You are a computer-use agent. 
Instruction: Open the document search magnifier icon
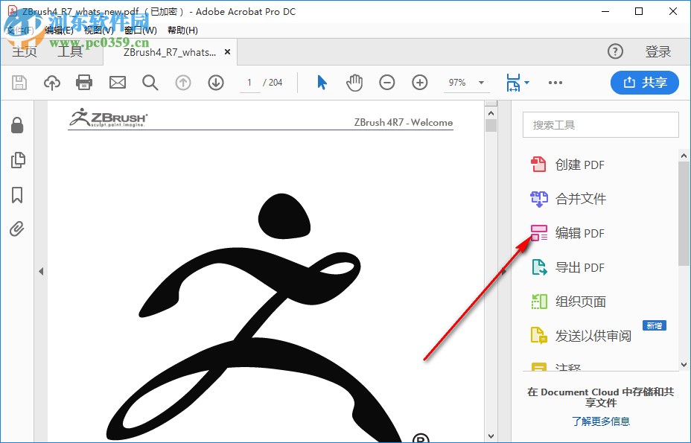[x=150, y=83]
